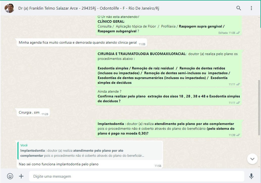Viewport: 261px width, 183px height.
Task: Click the contact profile picture
Action: coord(9,8)
